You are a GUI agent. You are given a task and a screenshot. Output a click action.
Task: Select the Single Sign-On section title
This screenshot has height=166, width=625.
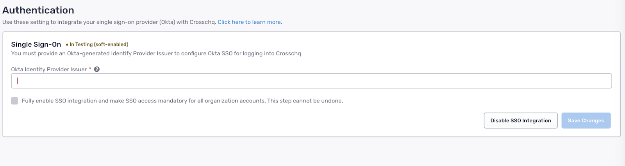click(36, 44)
